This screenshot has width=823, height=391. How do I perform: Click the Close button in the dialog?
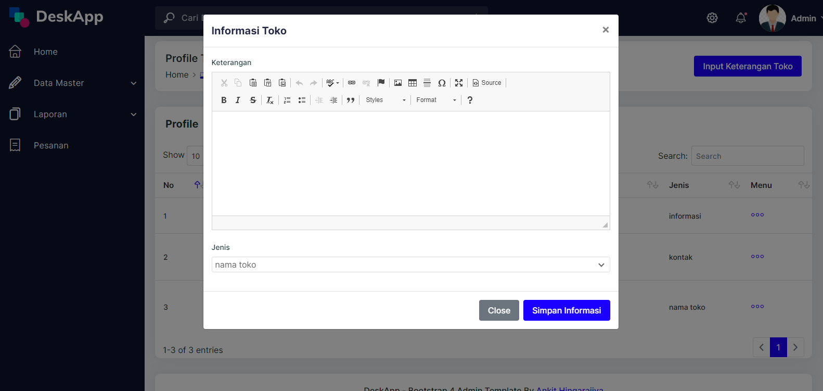click(x=499, y=310)
